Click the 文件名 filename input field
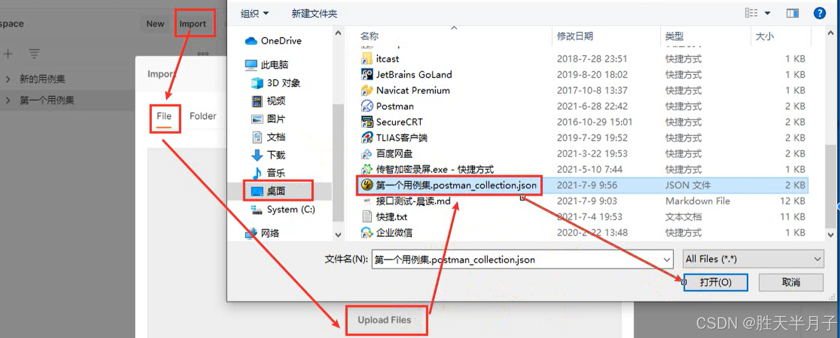 (x=522, y=259)
